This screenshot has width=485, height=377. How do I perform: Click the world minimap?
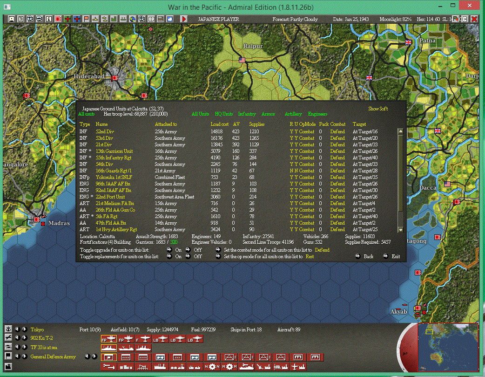click(x=448, y=347)
